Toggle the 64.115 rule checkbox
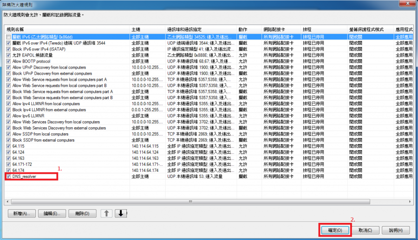The height and width of the screenshot is (240, 418). (8, 146)
